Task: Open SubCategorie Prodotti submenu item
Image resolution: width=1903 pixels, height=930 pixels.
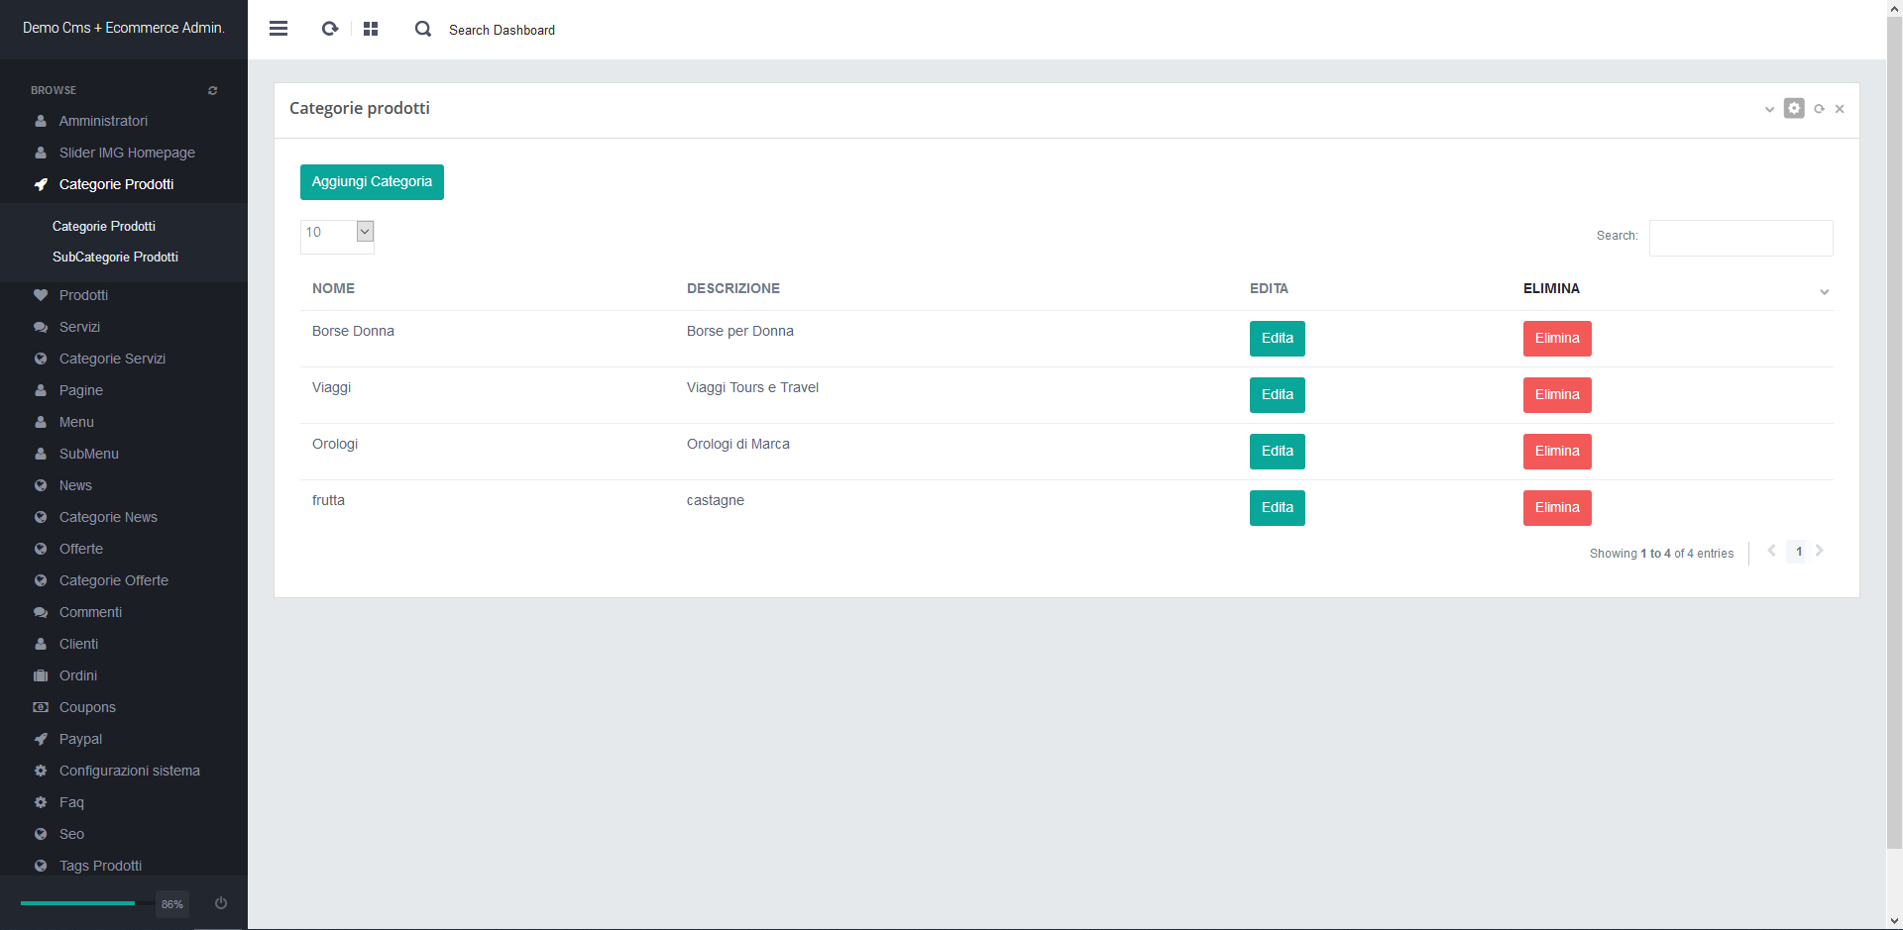Action: pyautogui.click(x=115, y=257)
